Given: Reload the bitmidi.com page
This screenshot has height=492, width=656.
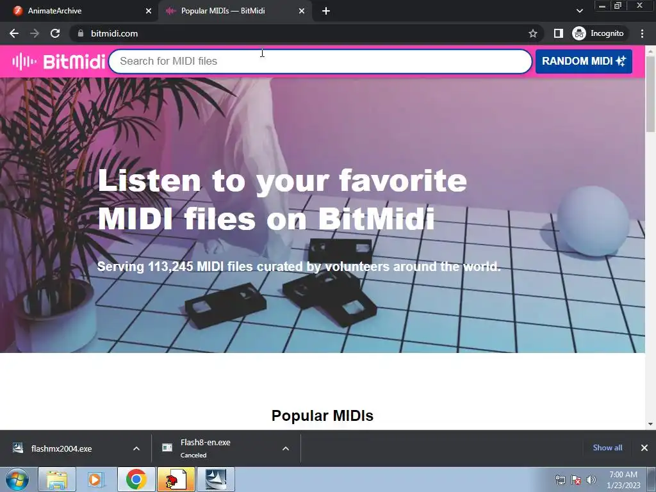Looking at the screenshot, I should pos(55,33).
